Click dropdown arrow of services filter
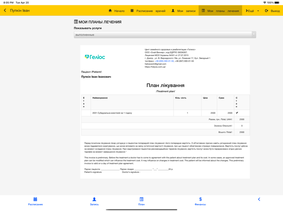 point(253,35)
